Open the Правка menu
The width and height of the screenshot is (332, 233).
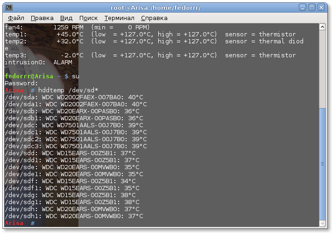(42, 18)
